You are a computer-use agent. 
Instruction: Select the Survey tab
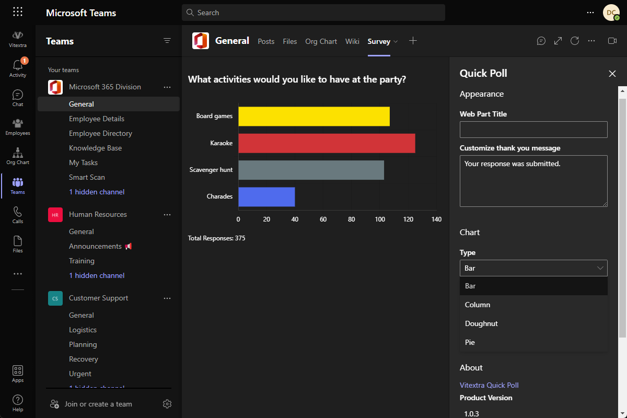379,41
